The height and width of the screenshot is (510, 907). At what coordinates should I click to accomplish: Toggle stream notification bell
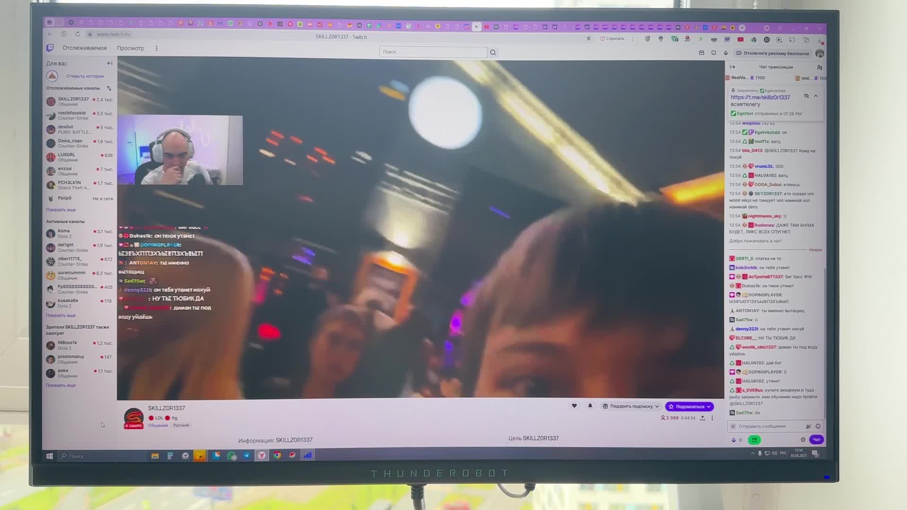[x=590, y=406]
